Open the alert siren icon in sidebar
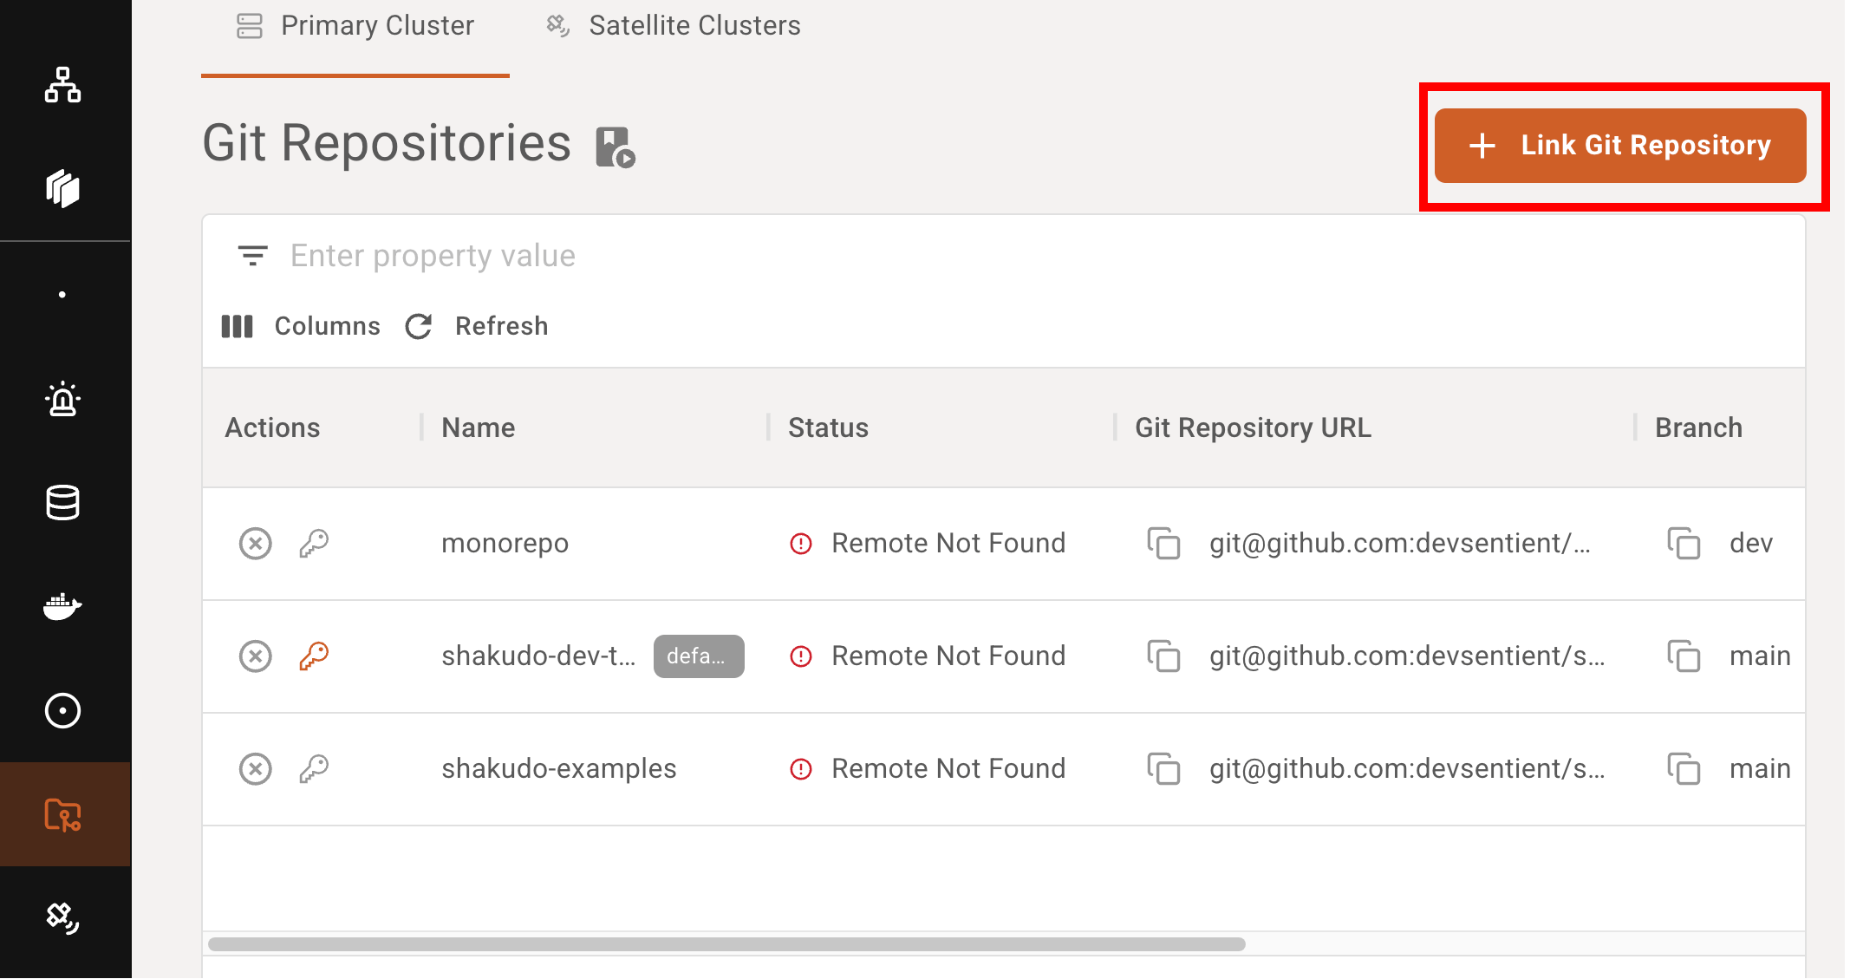The width and height of the screenshot is (1850, 979). 62,399
